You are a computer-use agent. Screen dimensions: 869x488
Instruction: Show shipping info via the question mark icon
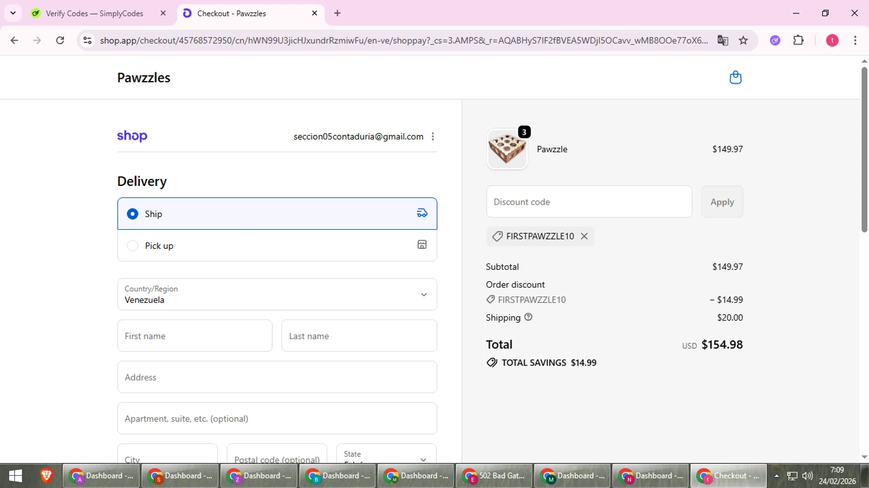tap(528, 317)
